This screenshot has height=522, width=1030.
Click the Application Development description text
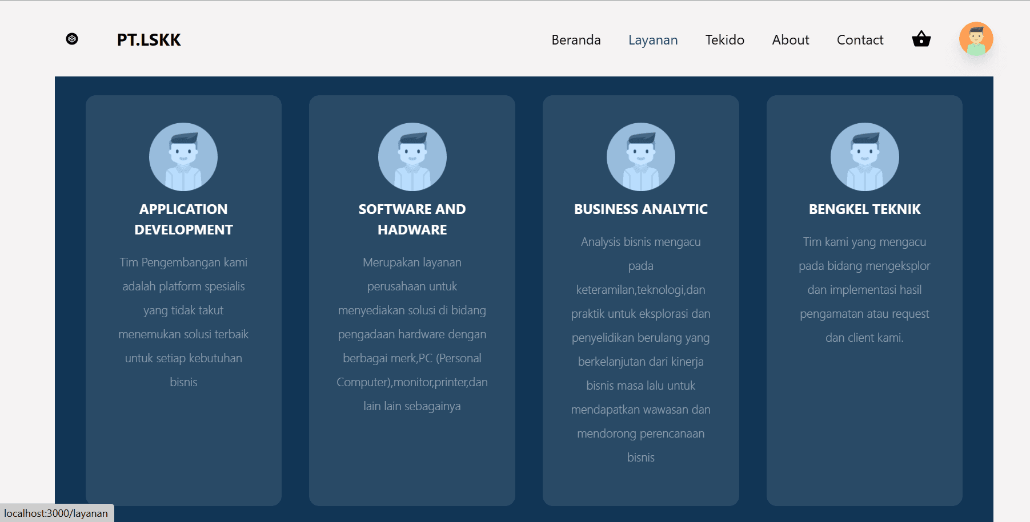pos(183,322)
